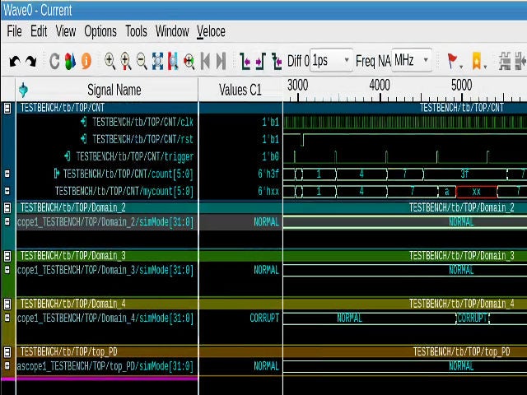
Task: Open the bookmark dropdown arrow
Action: (x=485, y=67)
